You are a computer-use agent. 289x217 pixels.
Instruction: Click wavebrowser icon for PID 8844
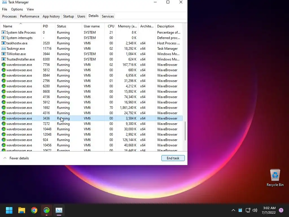coord(3,75)
